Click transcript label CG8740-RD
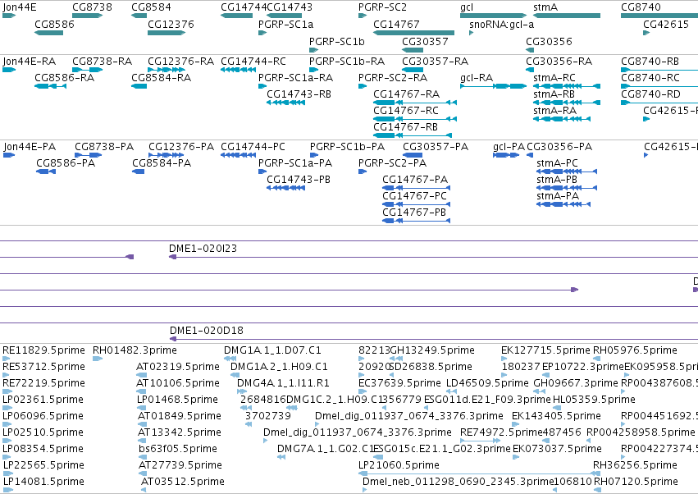Screen dimensions: 698x494 [x=650, y=94]
